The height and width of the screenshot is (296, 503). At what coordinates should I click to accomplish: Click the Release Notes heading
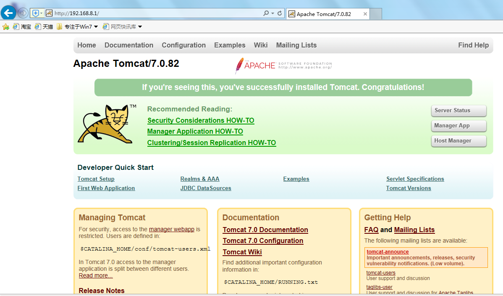coord(102,291)
